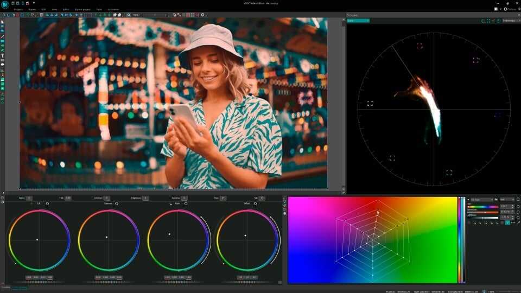
Task: Reset the Offset color wheel
Action: [x=255, y=203]
